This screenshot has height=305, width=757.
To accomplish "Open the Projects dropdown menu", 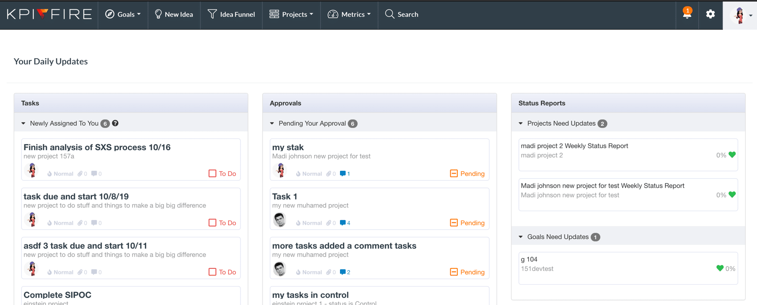I will (x=291, y=15).
